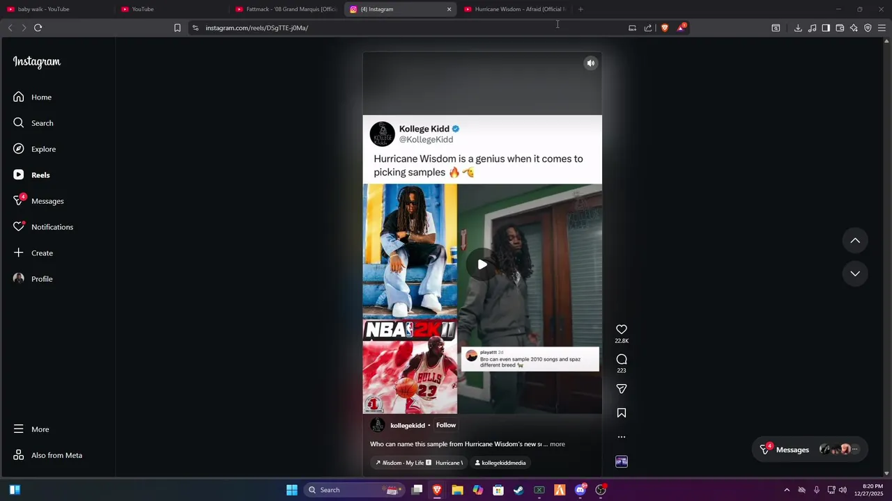Show hidden system tray icons
This screenshot has height=501, width=892.
787,490
